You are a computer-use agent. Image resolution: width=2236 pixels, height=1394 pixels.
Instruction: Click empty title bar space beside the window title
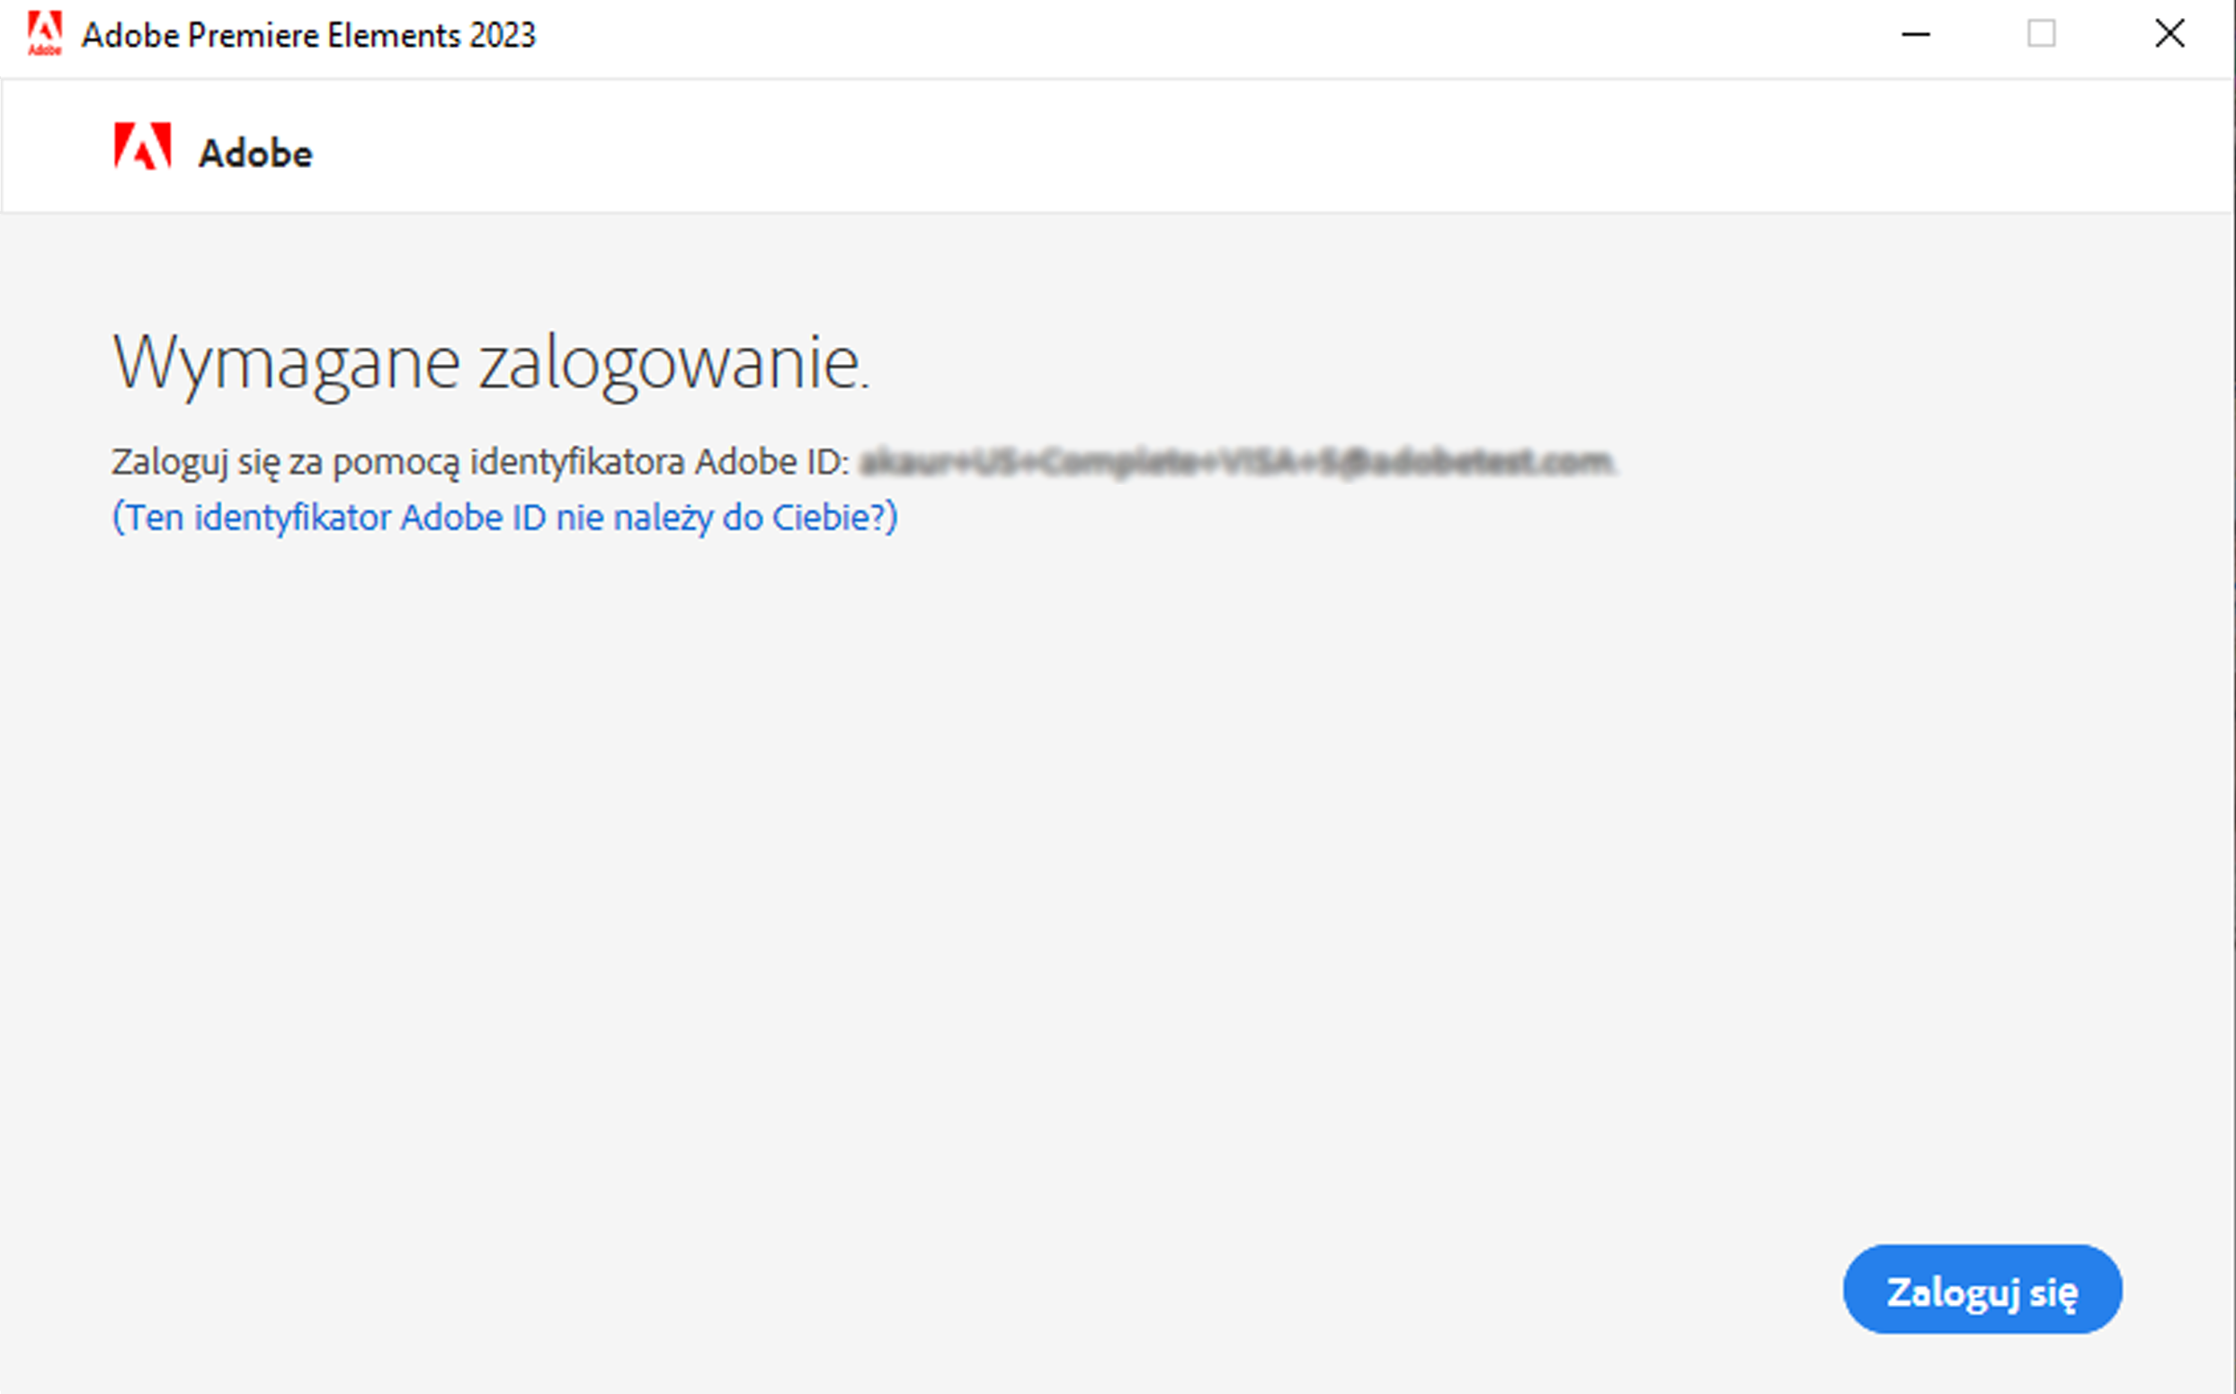tap(1198, 35)
